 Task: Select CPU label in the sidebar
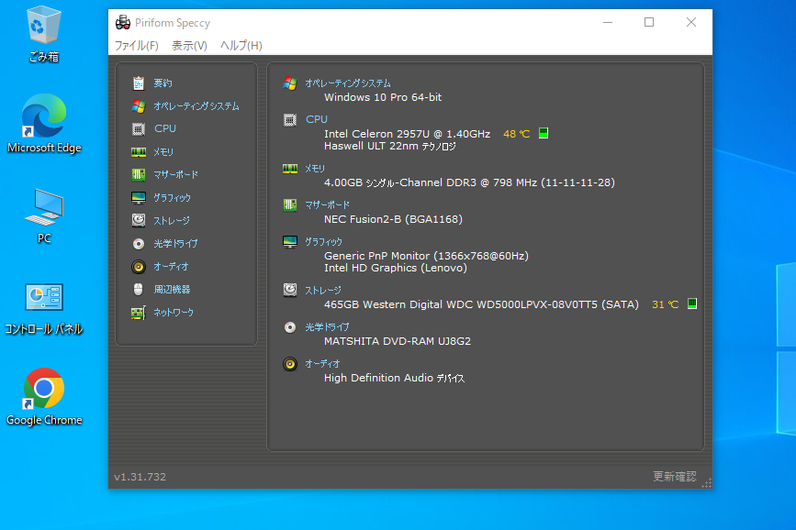pos(165,128)
